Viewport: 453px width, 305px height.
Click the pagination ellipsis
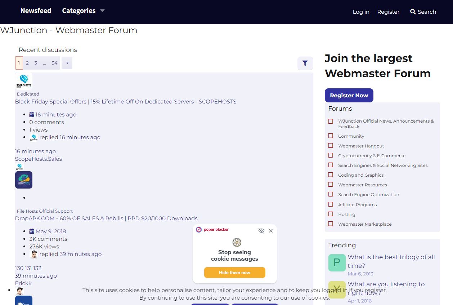44,63
